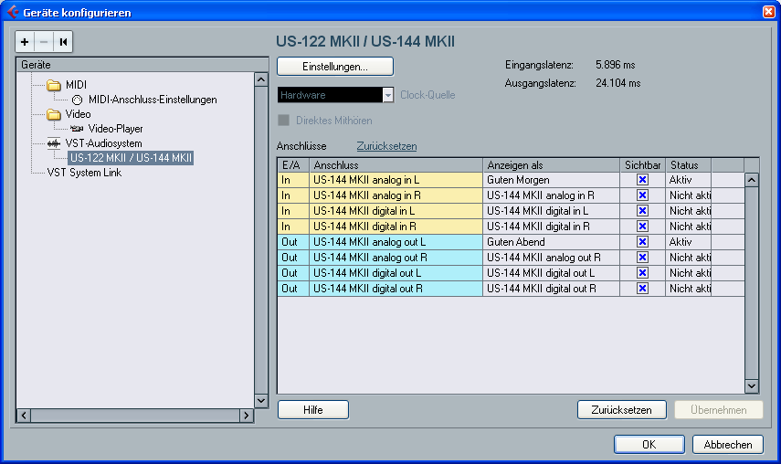The image size is (781, 464).
Task: Click Aktiv status of analog out L row
Action: [x=689, y=241]
